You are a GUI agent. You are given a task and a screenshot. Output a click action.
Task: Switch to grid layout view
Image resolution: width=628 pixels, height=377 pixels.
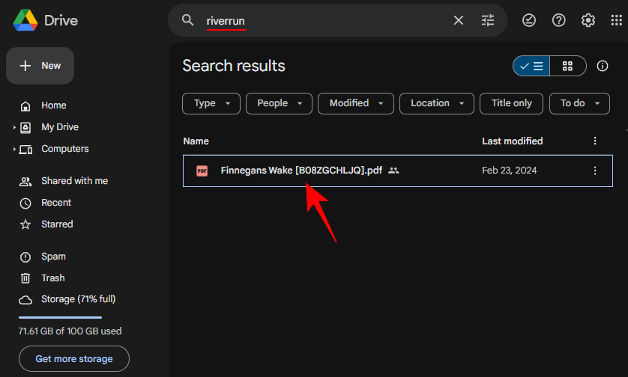tap(567, 66)
